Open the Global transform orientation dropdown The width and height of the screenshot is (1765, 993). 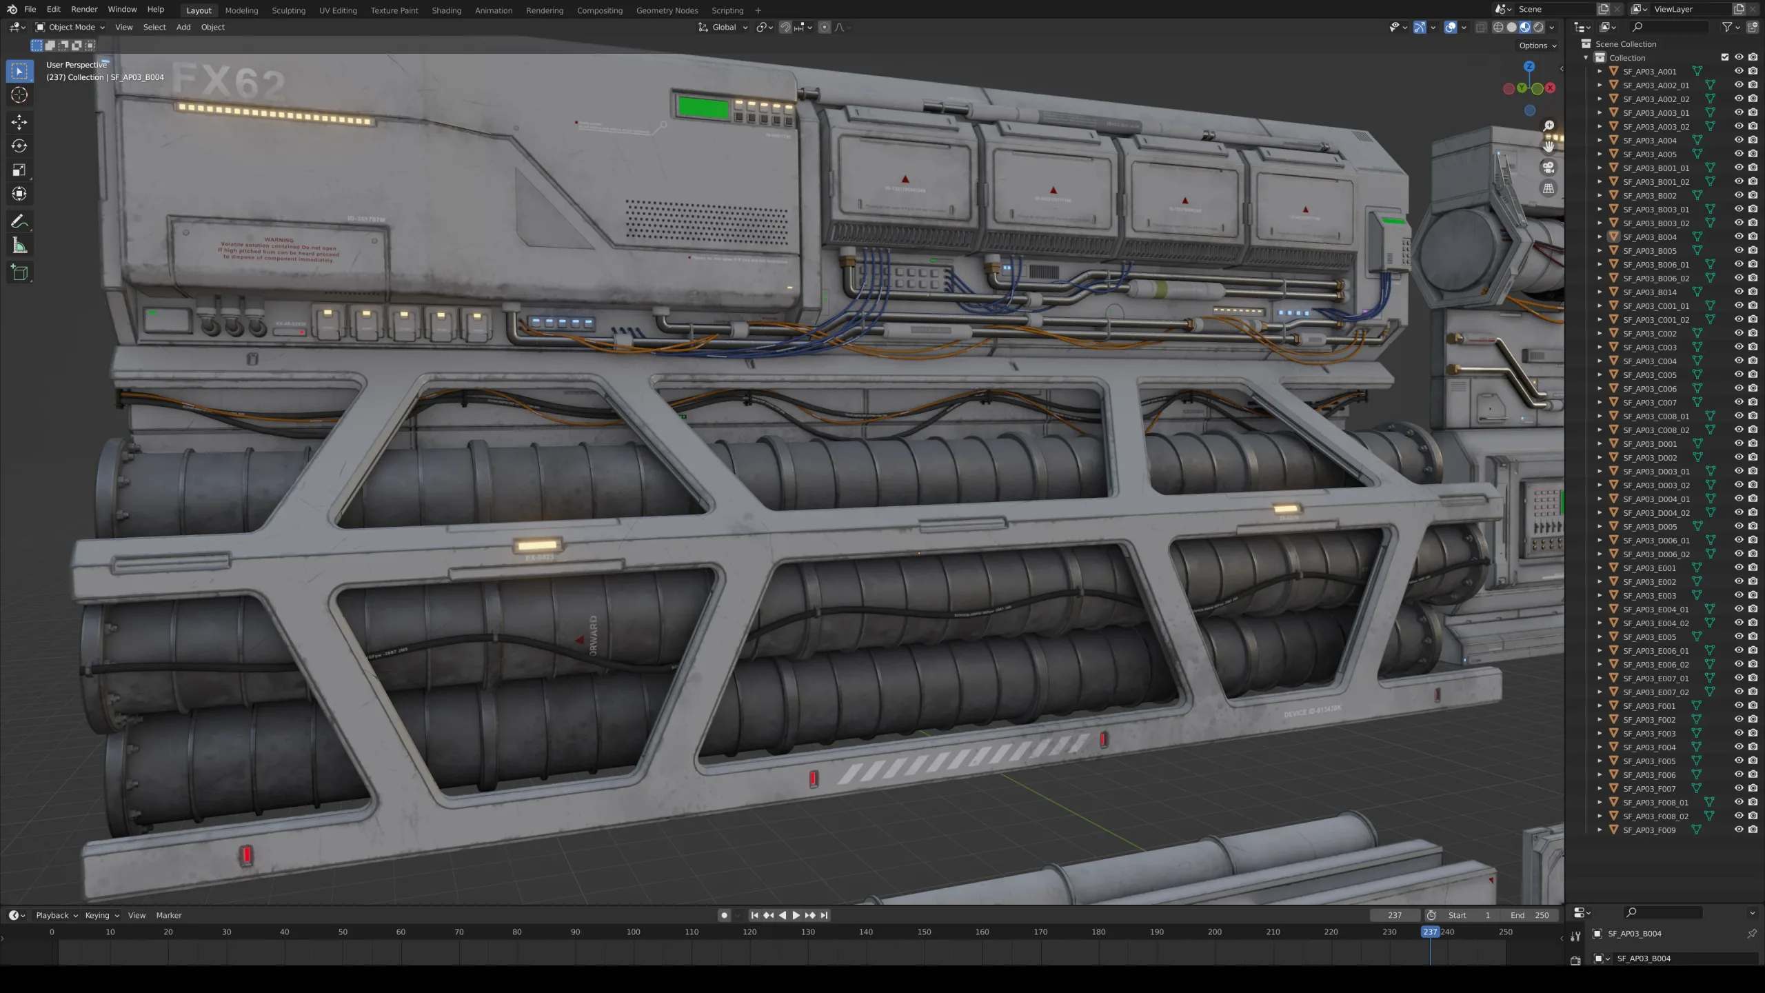pos(723,27)
